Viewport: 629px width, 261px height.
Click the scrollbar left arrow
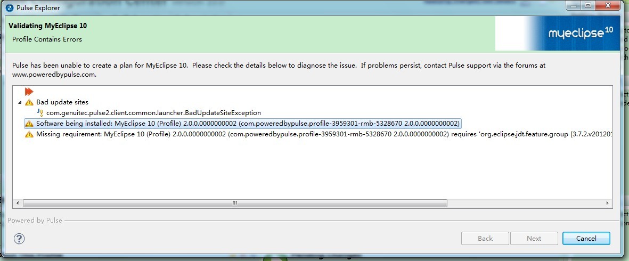[x=18, y=203]
